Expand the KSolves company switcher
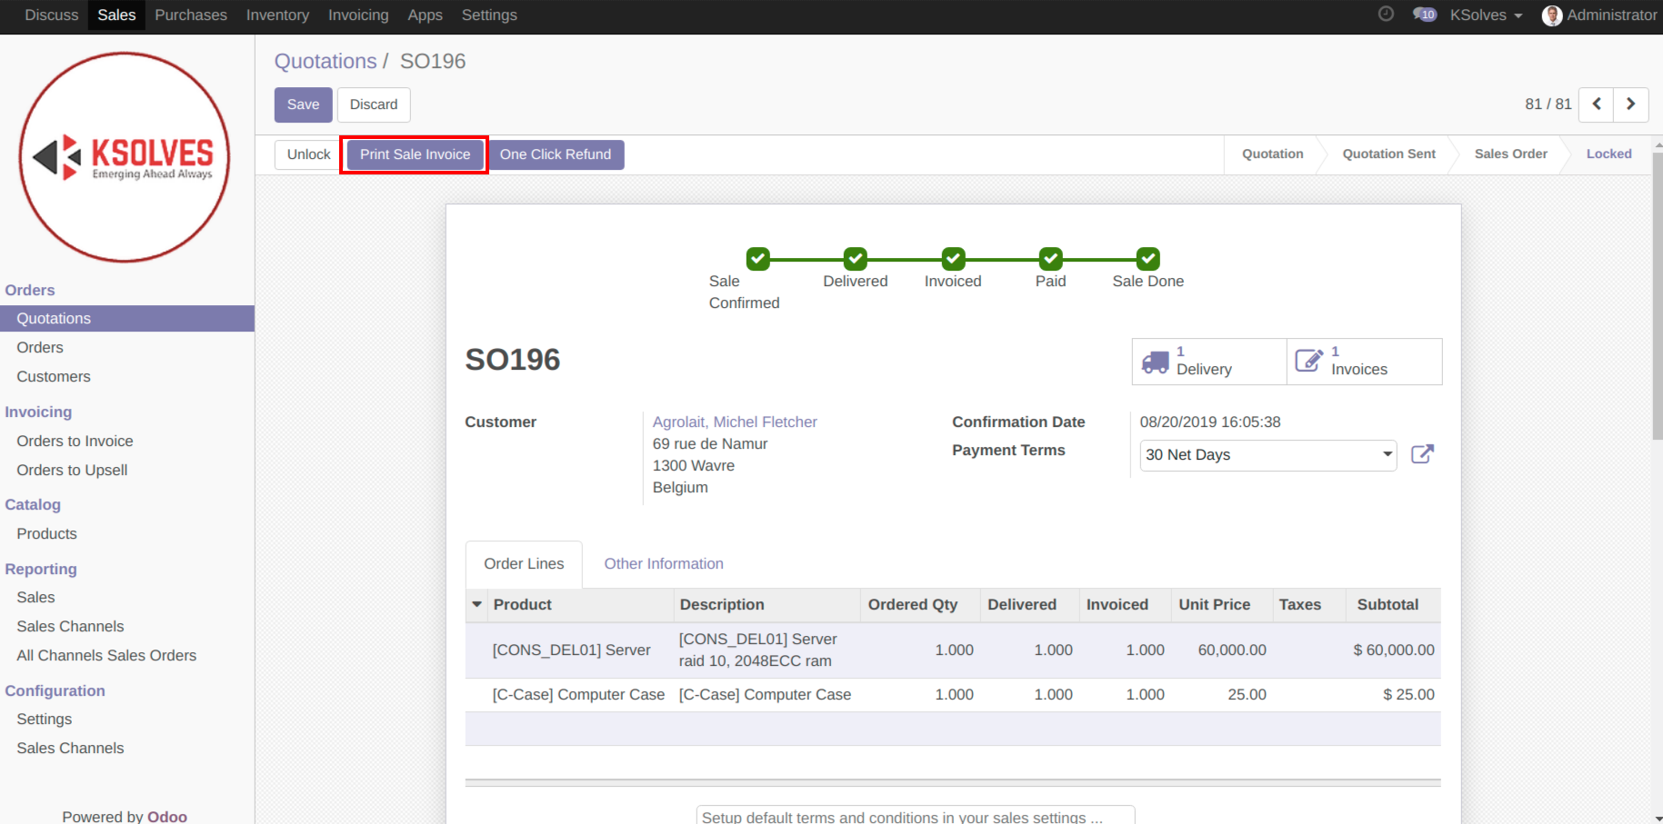This screenshot has height=824, width=1663. (1486, 15)
